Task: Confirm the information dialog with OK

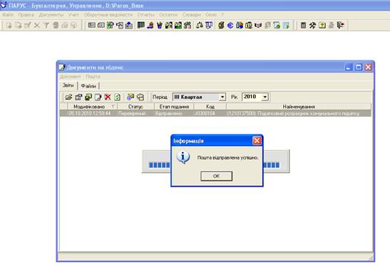Action: tap(217, 176)
